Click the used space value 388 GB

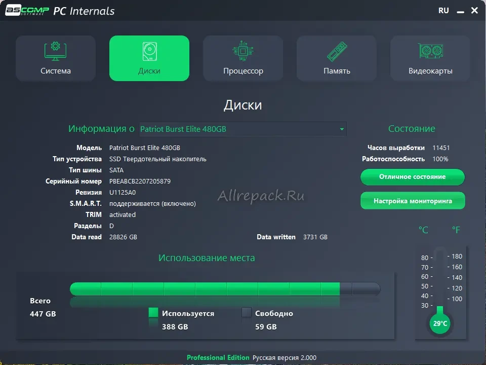pos(175,327)
